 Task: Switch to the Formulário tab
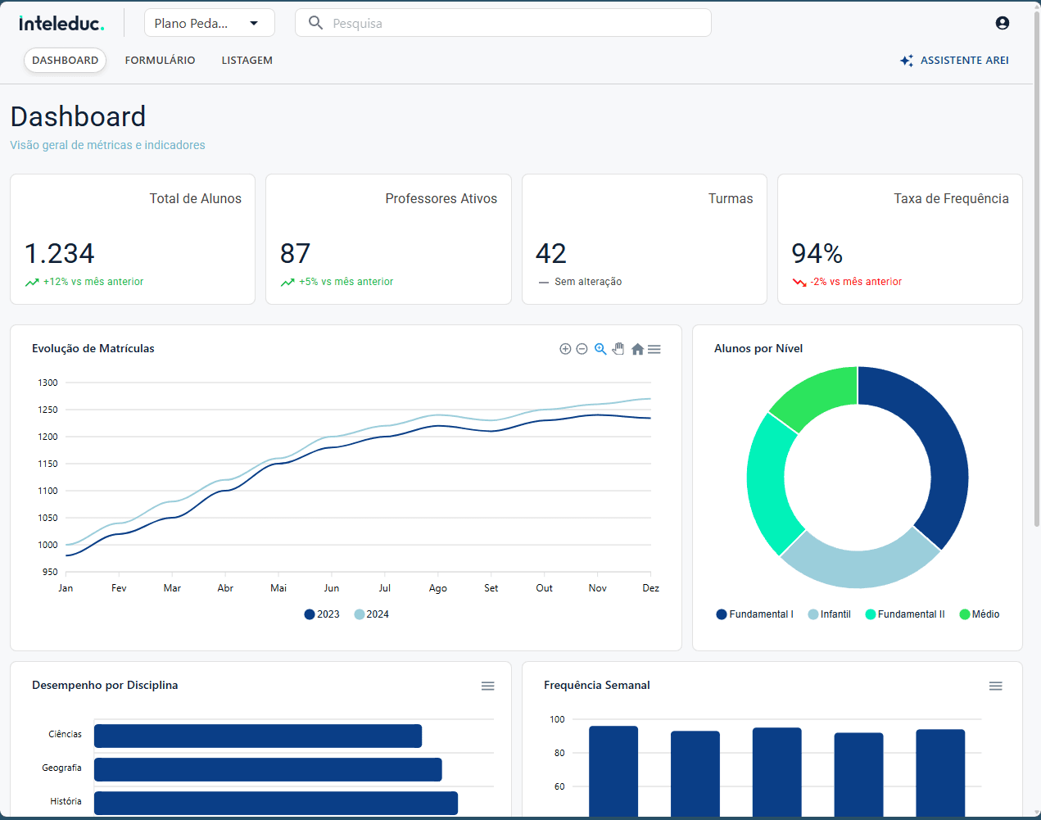(x=160, y=60)
